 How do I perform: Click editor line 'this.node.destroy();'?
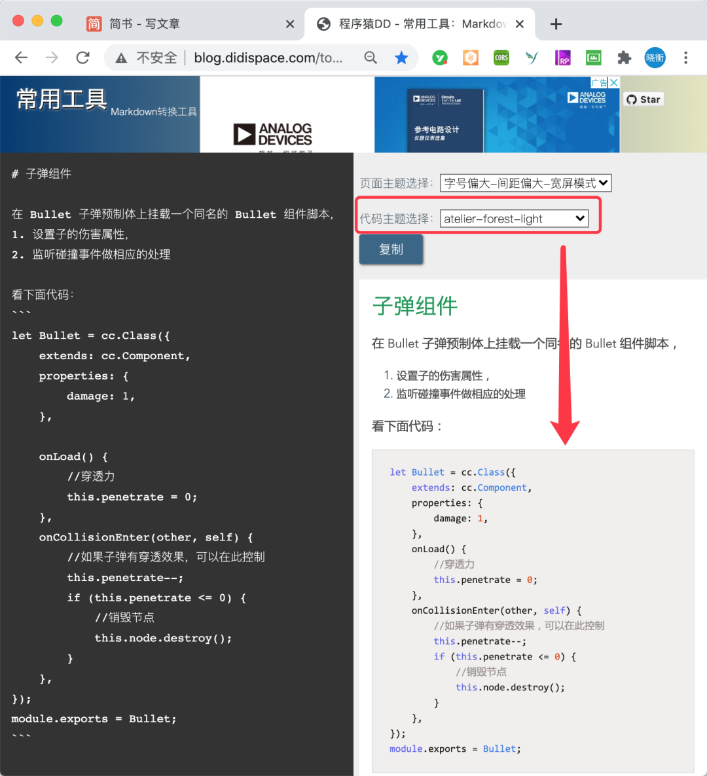click(x=163, y=638)
